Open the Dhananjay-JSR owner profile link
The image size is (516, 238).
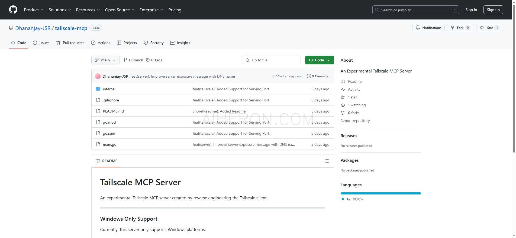click(33, 28)
